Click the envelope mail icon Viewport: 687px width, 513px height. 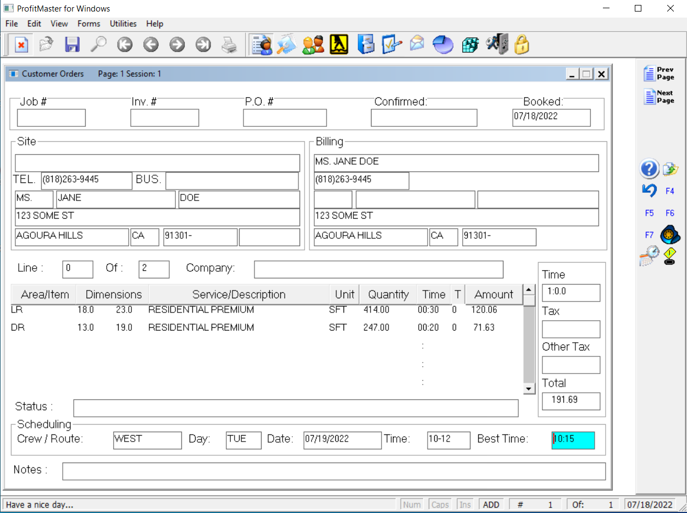[x=417, y=44]
